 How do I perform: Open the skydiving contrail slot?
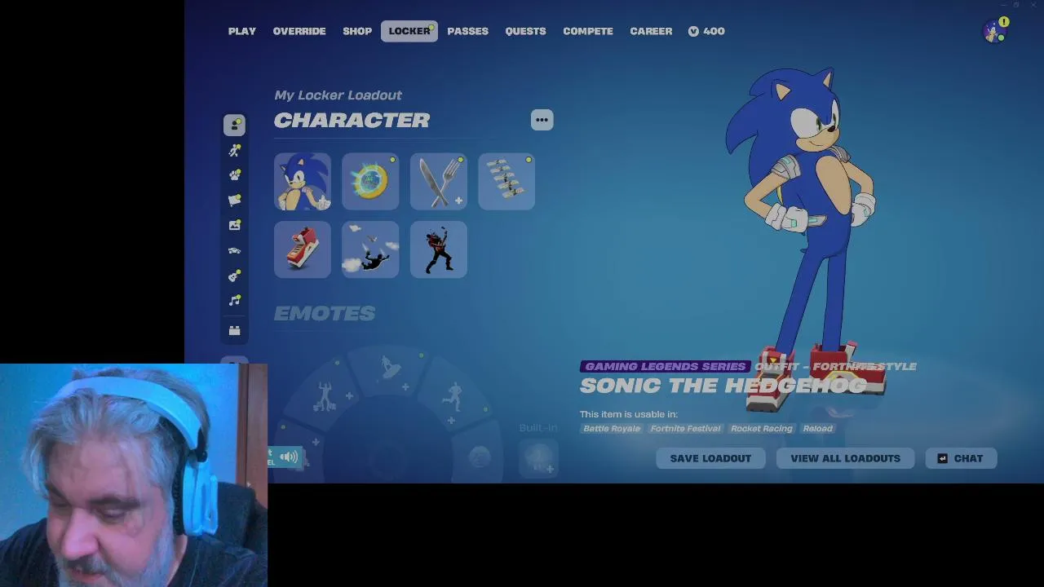[x=370, y=249]
